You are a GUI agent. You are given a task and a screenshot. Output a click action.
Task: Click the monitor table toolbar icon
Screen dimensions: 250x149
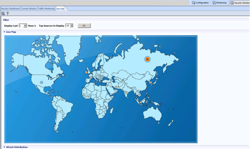pyautogui.click(x=3, y=13)
